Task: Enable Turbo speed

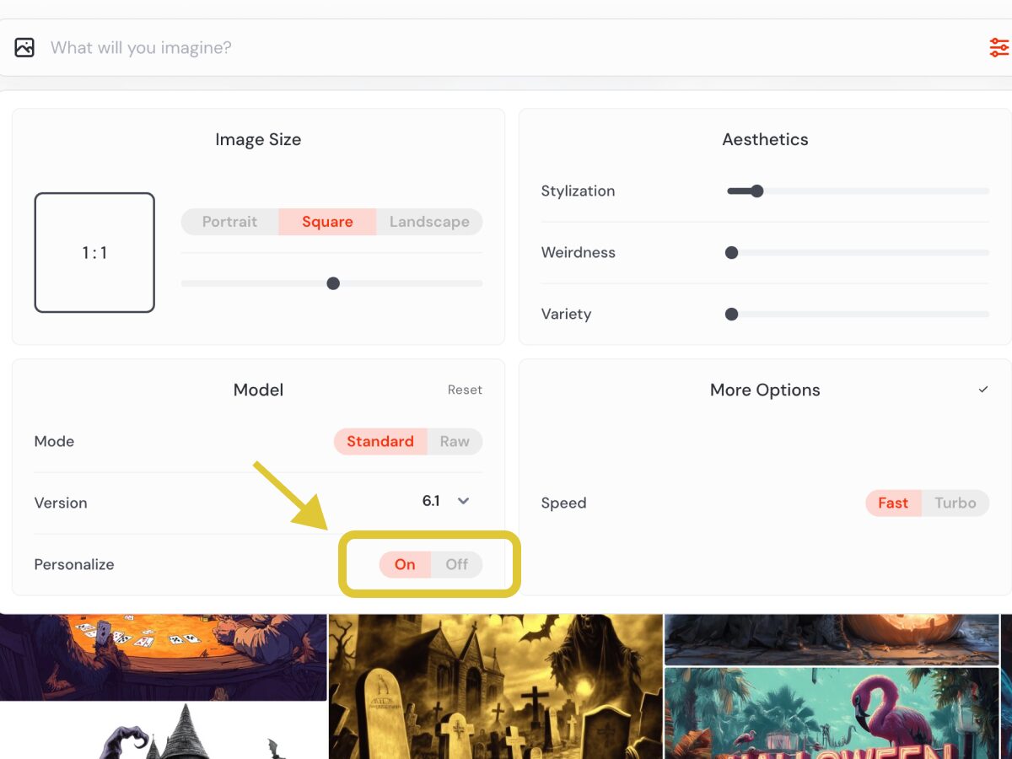Action: tap(955, 503)
